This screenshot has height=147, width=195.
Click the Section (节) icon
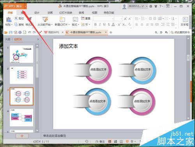pos(83,24)
